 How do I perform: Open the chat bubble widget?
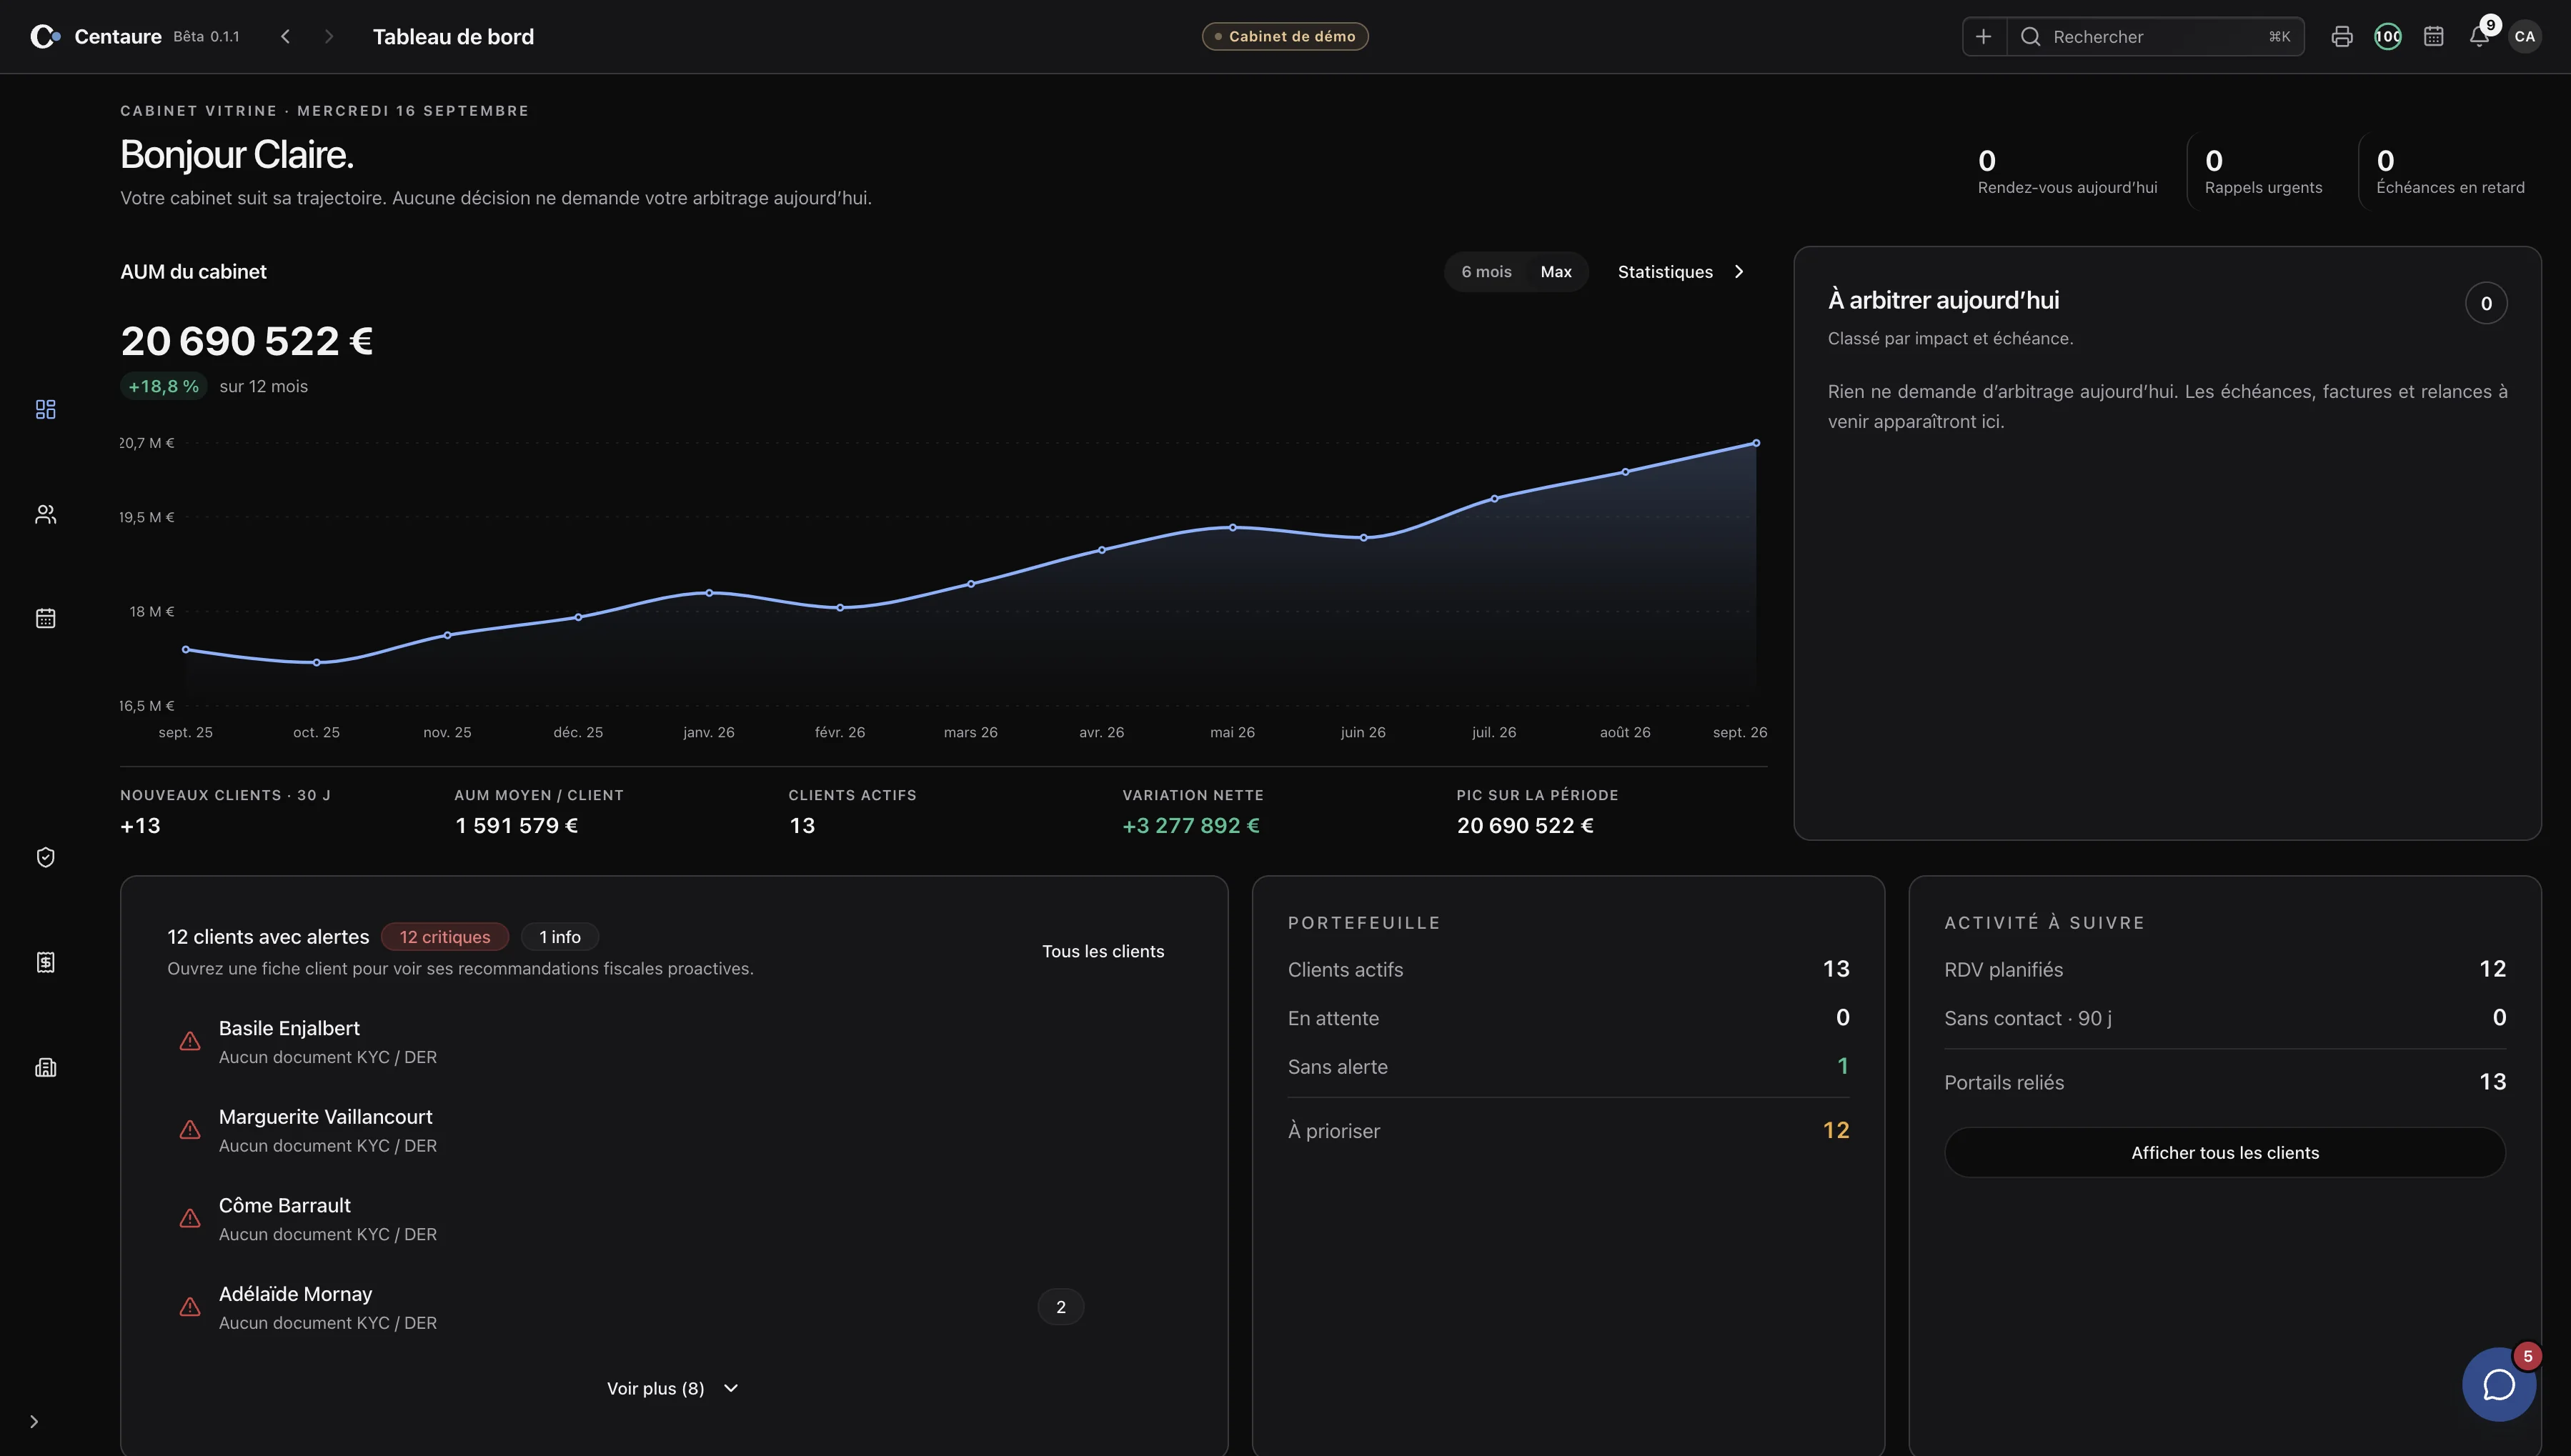point(2499,1385)
